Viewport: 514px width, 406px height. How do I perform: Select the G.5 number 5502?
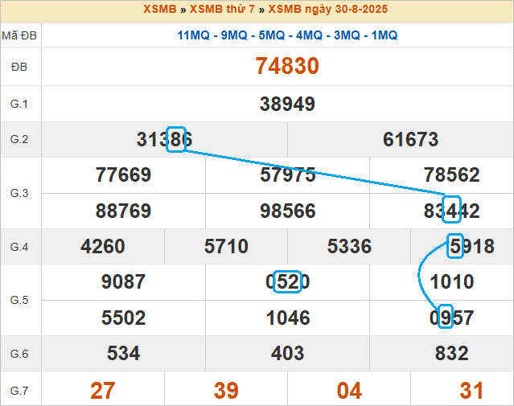pos(123,318)
